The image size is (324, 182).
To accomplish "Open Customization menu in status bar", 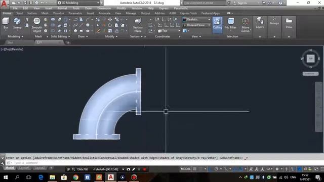I will pyautogui.click(x=322, y=169).
